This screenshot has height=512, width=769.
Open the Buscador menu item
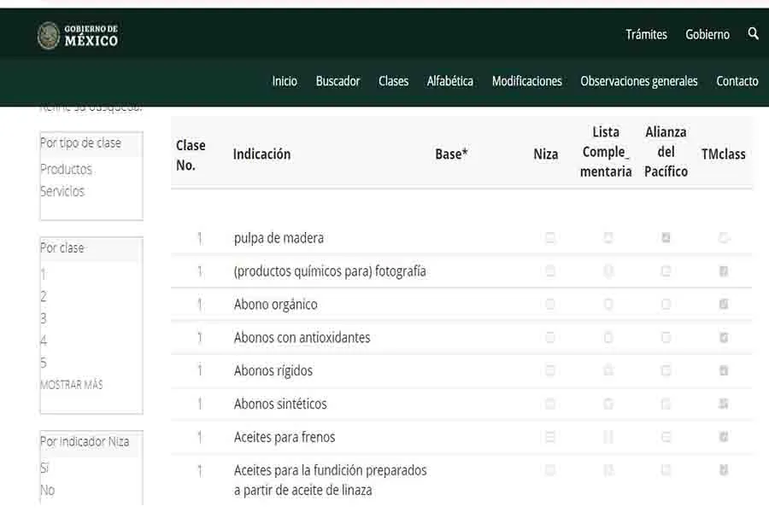338,81
